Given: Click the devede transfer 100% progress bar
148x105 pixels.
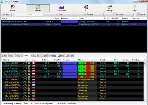Looking at the screenshot, I should [x=69, y=22].
